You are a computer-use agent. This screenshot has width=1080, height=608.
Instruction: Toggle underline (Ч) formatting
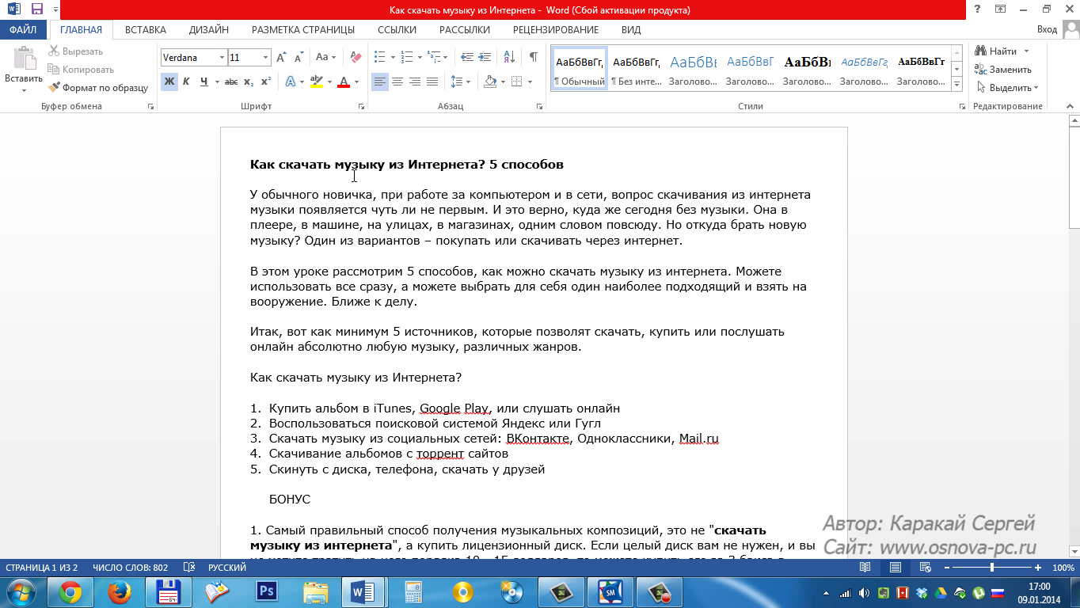(x=204, y=82)
